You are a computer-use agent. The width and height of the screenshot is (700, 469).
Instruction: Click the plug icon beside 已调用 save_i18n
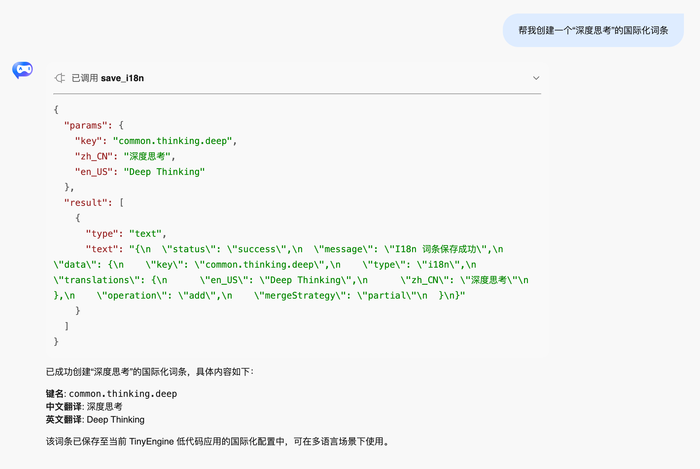click(x=60, y=78)
